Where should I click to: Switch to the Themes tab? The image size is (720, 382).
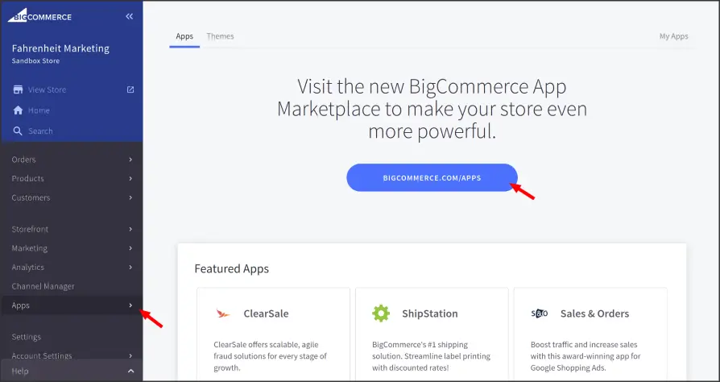[220, 36]
